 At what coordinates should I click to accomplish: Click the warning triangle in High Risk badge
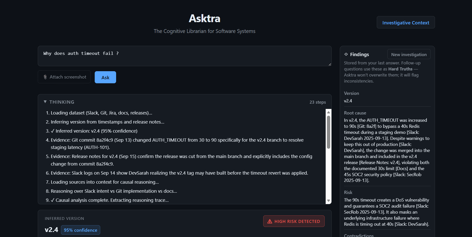[x=270, y=221]
